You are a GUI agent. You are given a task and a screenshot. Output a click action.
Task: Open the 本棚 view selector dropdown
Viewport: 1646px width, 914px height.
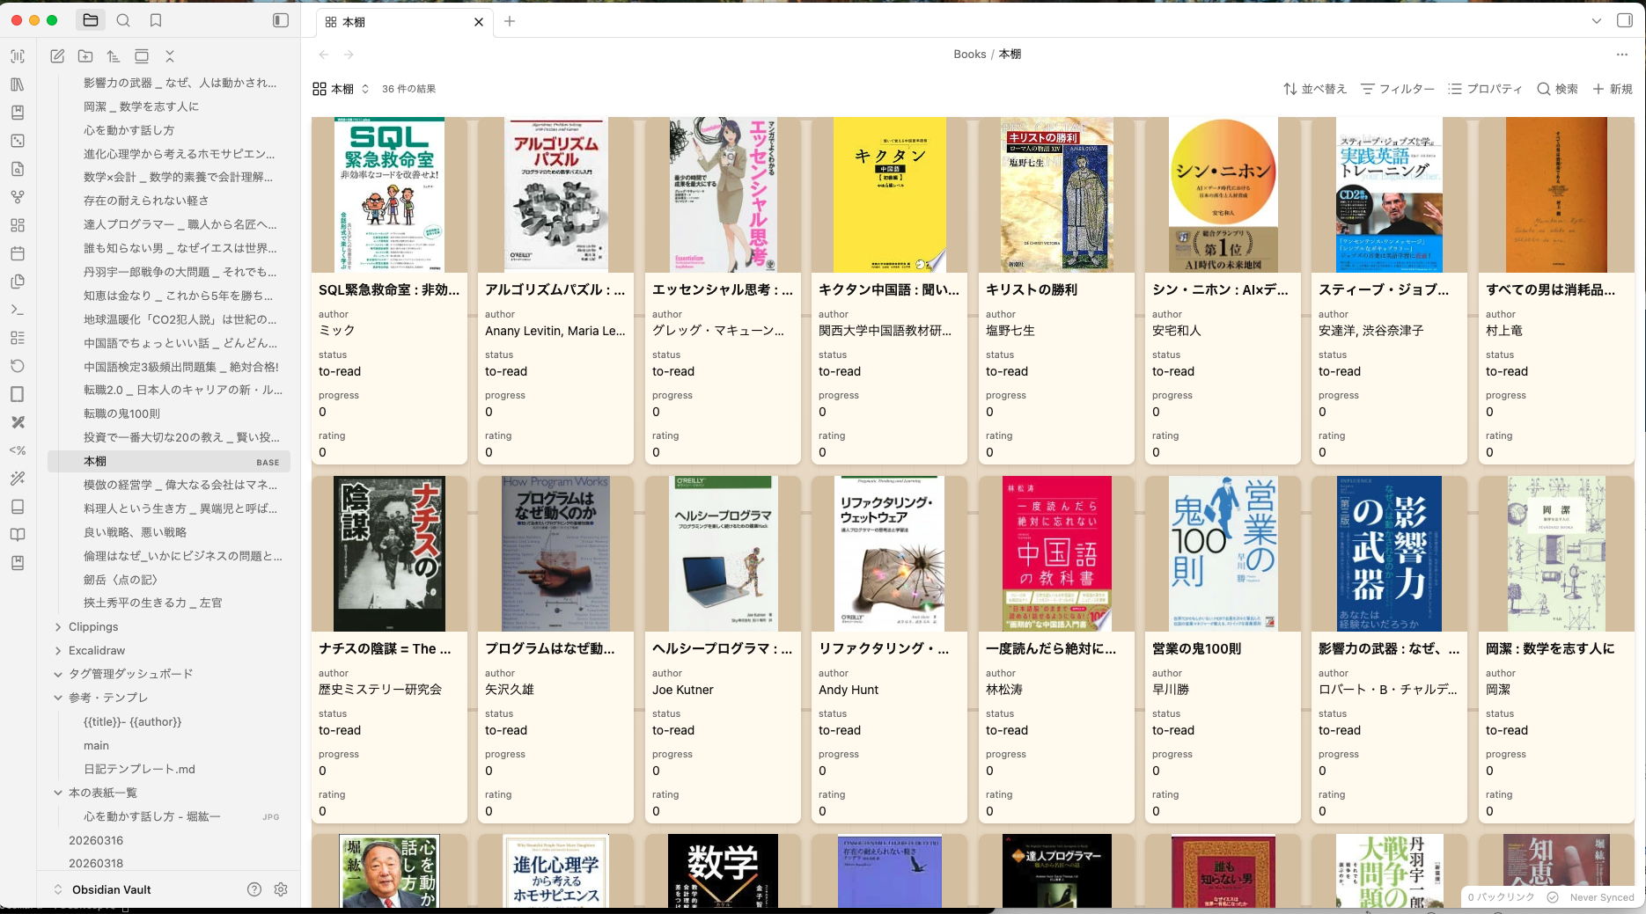point(342,89)
